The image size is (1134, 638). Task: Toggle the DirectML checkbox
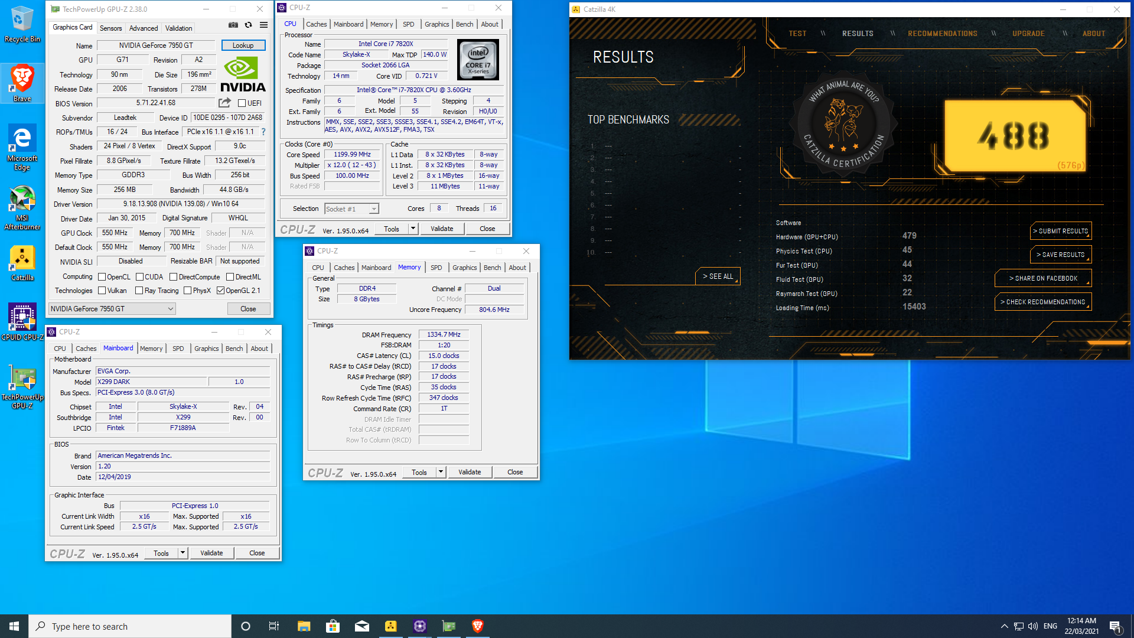[x=230, y=277]
